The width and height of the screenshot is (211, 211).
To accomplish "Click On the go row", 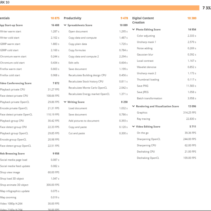I will point(167,133).
